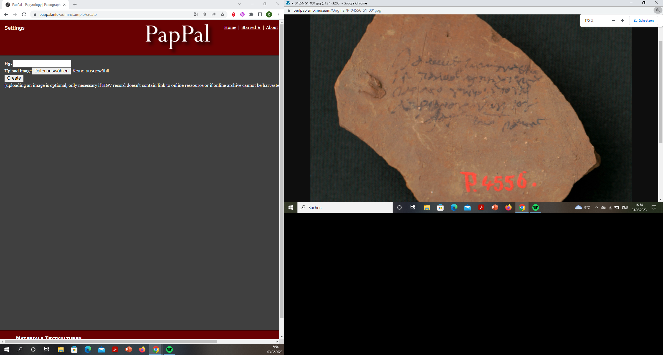This screenshot has width=663, height=355.
Task: Click the Datei auswählen file button
Action: coord(51,71)
